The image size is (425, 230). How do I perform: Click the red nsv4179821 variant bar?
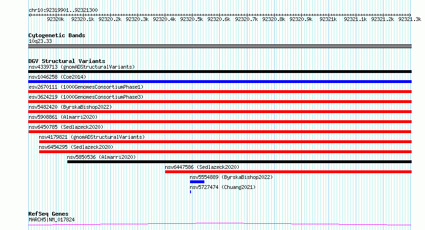(225, 142)
